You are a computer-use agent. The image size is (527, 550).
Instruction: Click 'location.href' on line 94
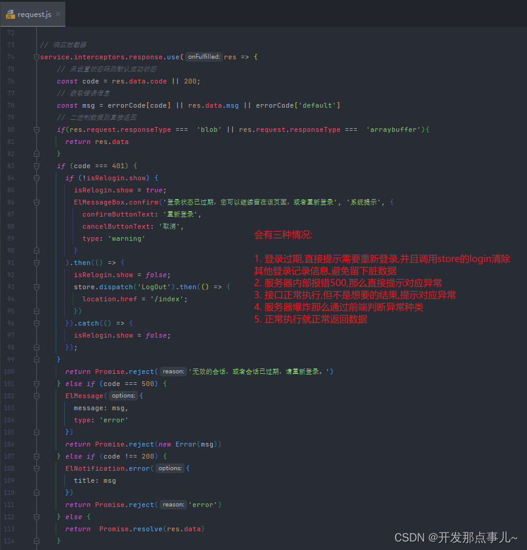pyautogui.click(x=110, y=299)
